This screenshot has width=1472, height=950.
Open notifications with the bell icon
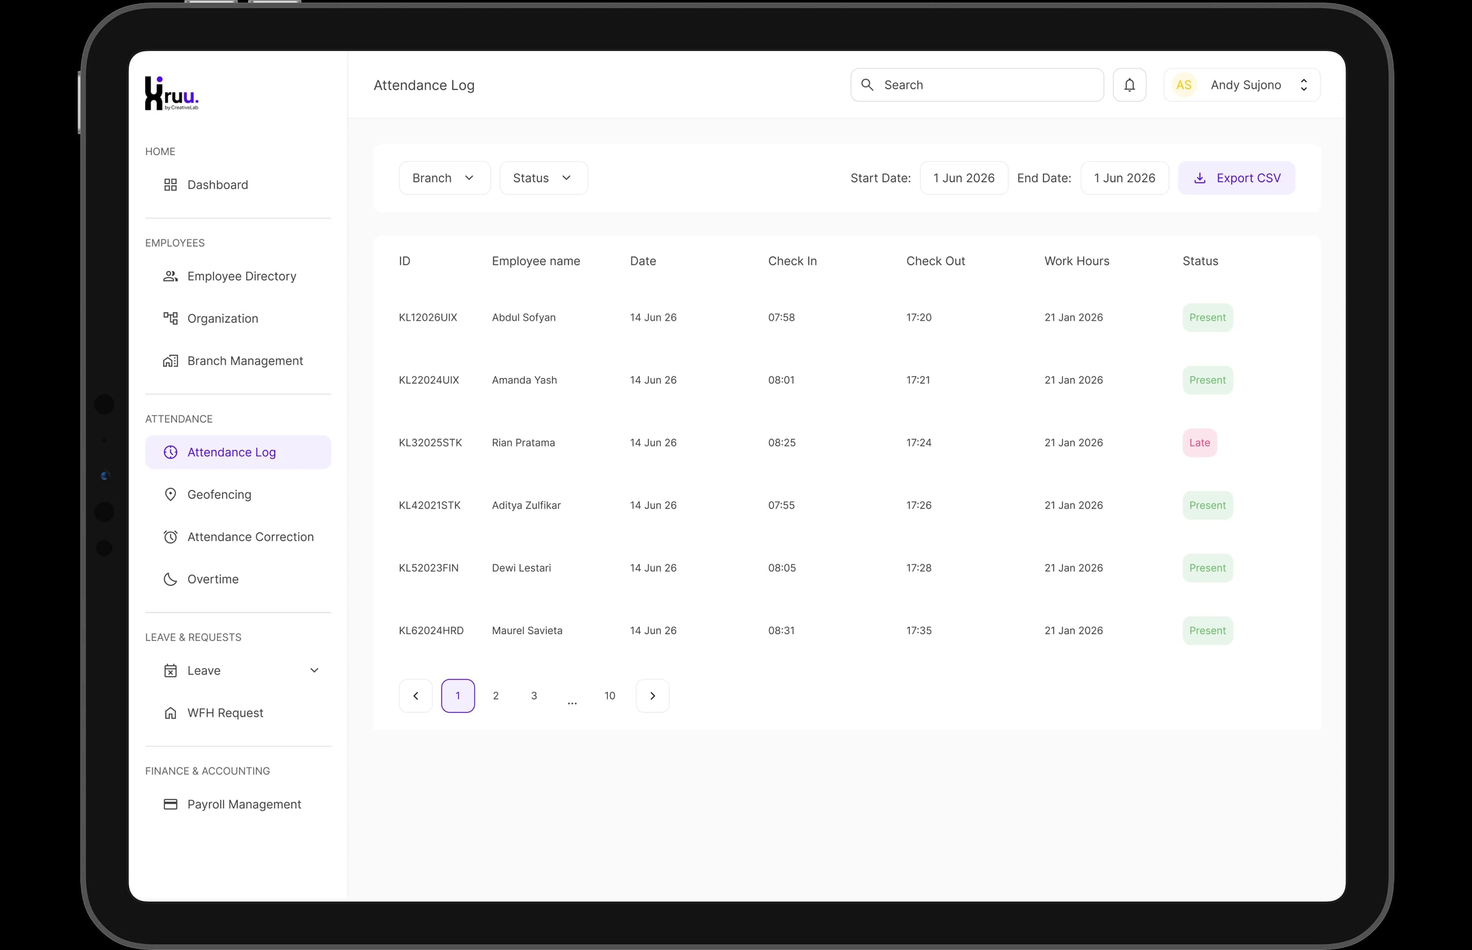click(x=1130, y=85)
